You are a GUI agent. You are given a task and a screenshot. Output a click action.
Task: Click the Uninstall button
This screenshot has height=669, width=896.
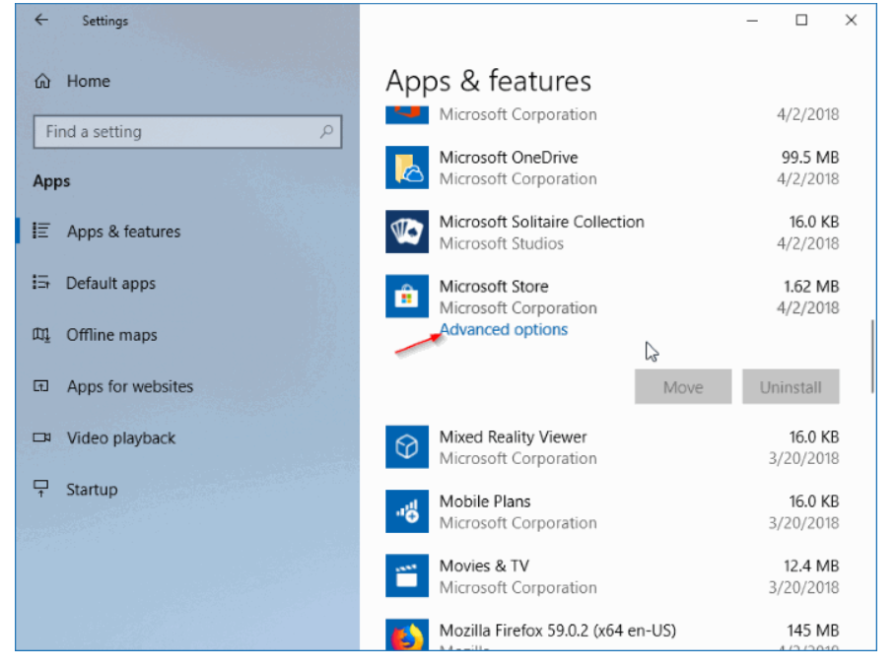[791, 387]
